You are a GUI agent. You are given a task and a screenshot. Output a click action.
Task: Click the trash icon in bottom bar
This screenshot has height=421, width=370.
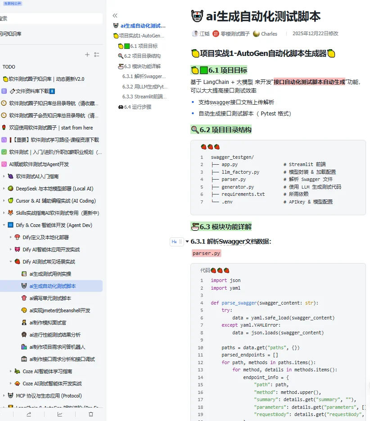tap(91, 414)
